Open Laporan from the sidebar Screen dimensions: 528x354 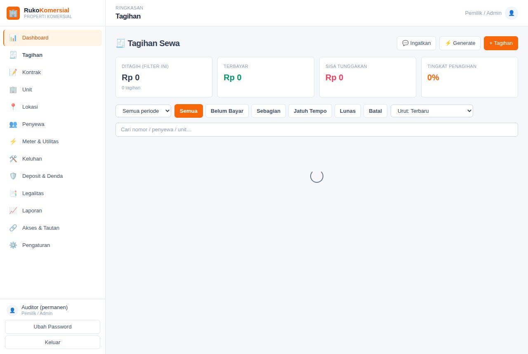52,211
